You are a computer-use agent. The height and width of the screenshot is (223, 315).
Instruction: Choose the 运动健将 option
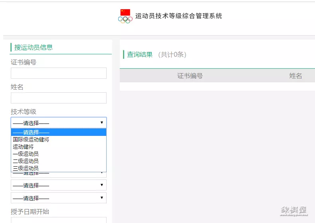(23, 147)
